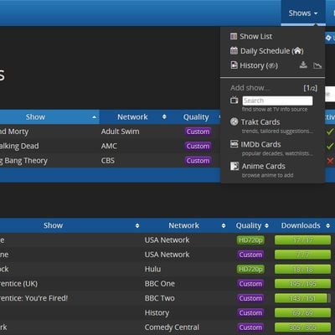Select the Hulu network cell
The height and width of the screenshot is (335, 335).
coord(152,269)
